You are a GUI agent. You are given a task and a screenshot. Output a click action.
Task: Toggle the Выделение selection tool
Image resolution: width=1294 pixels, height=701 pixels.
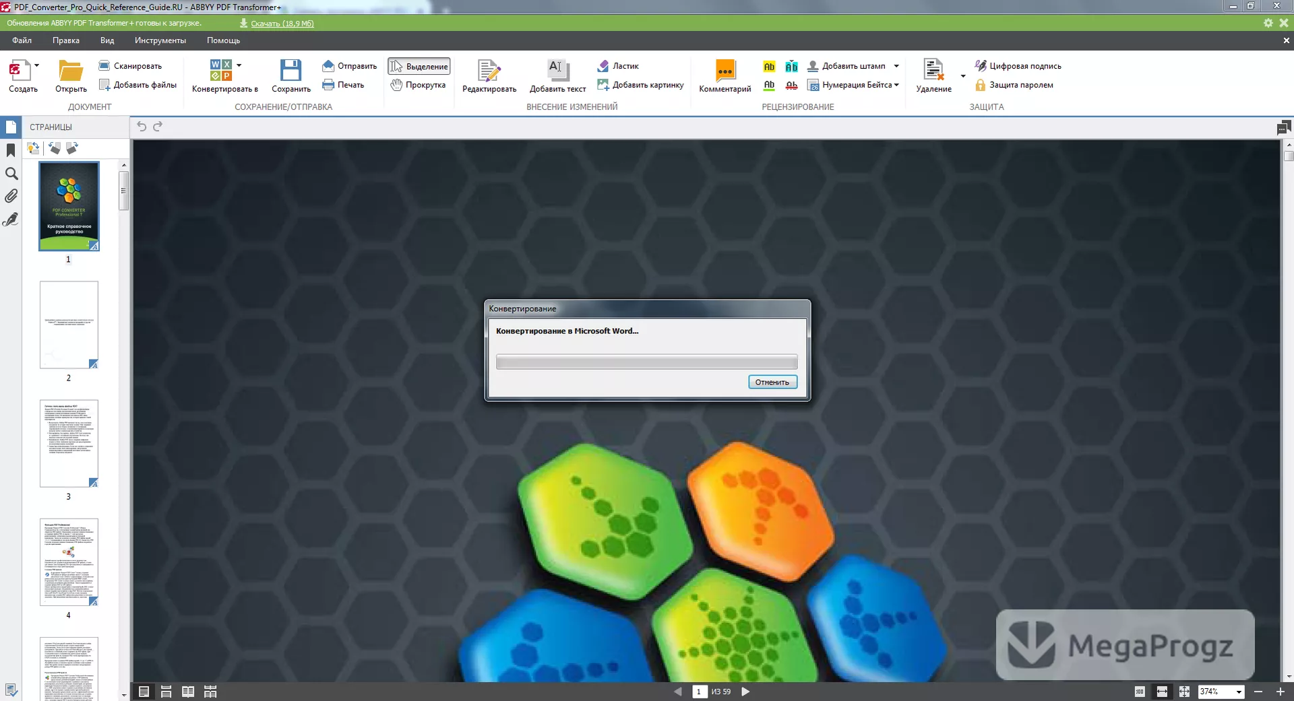419,66
